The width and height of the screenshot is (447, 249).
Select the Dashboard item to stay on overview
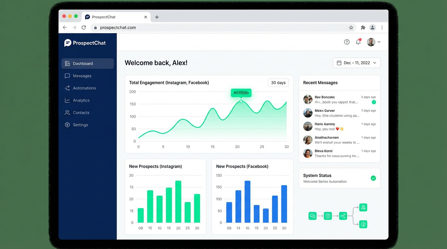point(83,64)
